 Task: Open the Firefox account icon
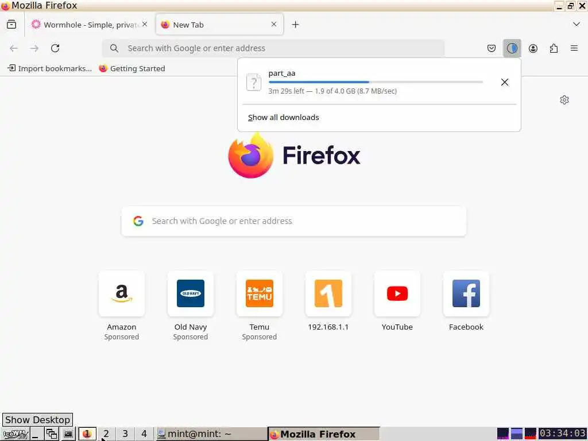(533, 48)
